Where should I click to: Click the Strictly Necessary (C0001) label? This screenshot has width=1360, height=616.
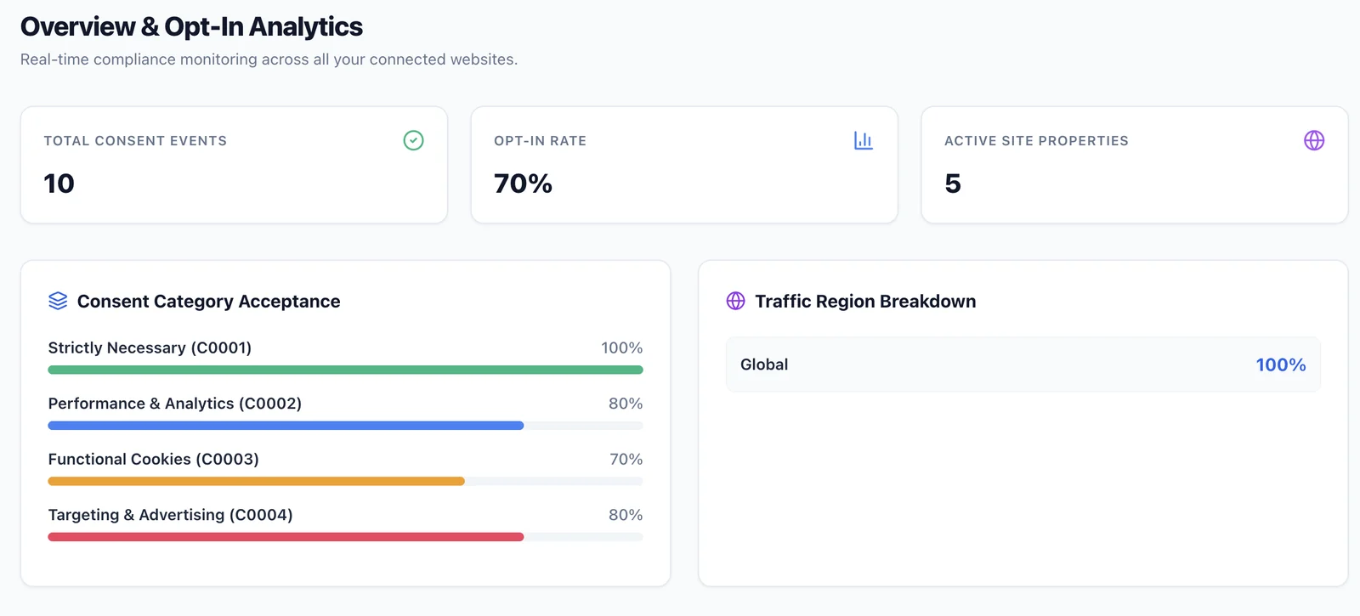(150, 348)
